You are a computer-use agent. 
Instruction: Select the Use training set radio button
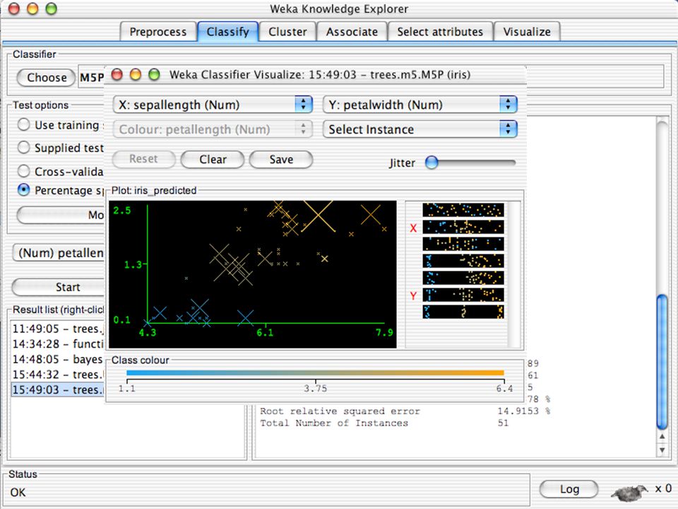click(x=23, y=125)
